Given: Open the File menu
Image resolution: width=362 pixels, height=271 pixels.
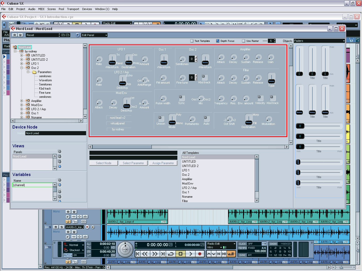Looking at the screenshot, I should point(3,9).
